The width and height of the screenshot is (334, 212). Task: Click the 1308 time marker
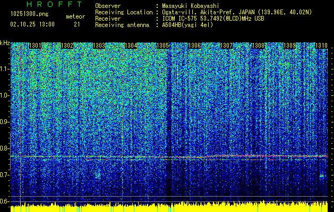258,46
